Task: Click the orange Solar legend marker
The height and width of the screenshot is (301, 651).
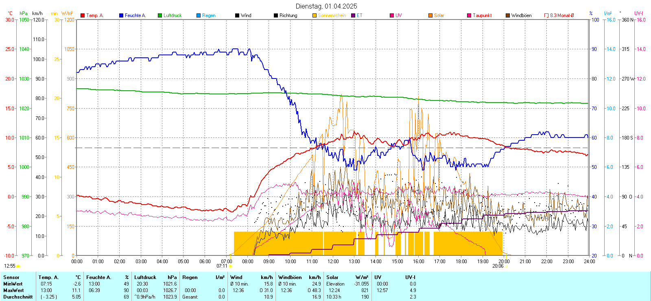Action: click(430, 15)
